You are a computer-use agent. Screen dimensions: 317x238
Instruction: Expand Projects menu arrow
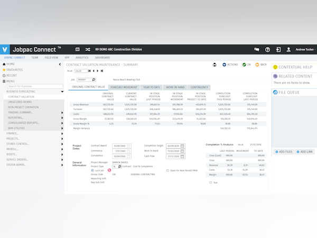62,139
